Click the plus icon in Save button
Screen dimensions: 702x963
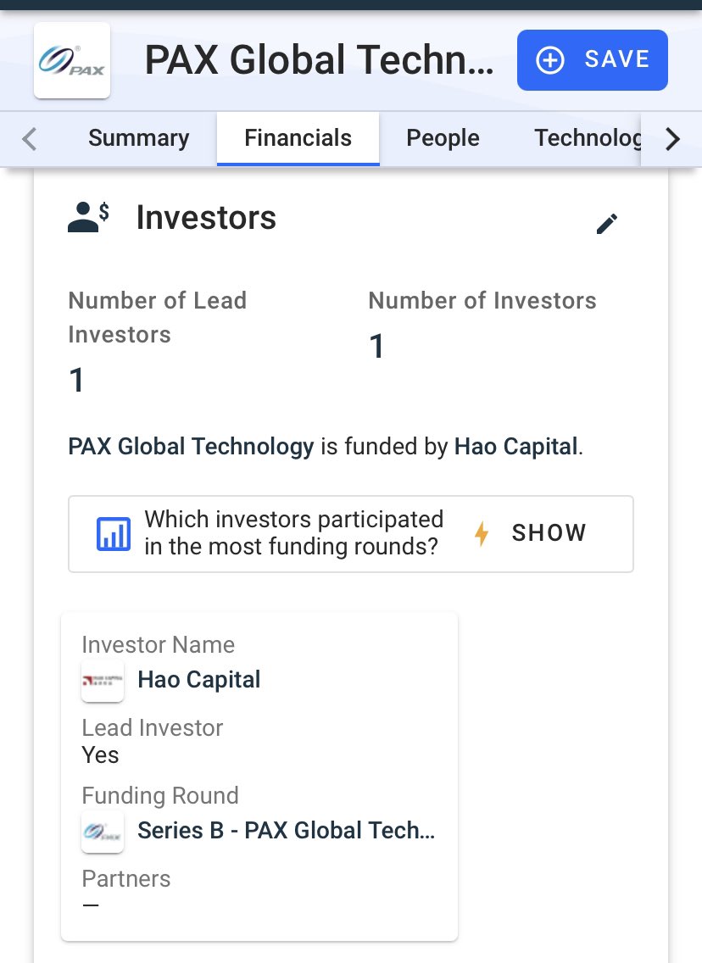click(551, 60)
